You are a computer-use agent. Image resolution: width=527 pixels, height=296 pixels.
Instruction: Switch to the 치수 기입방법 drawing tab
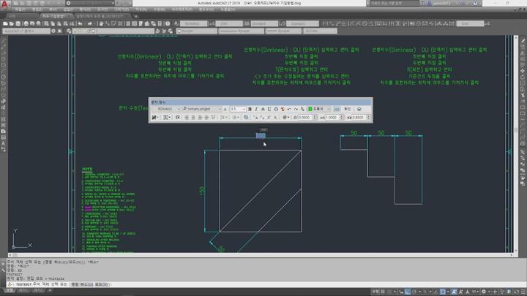[56, 16]
